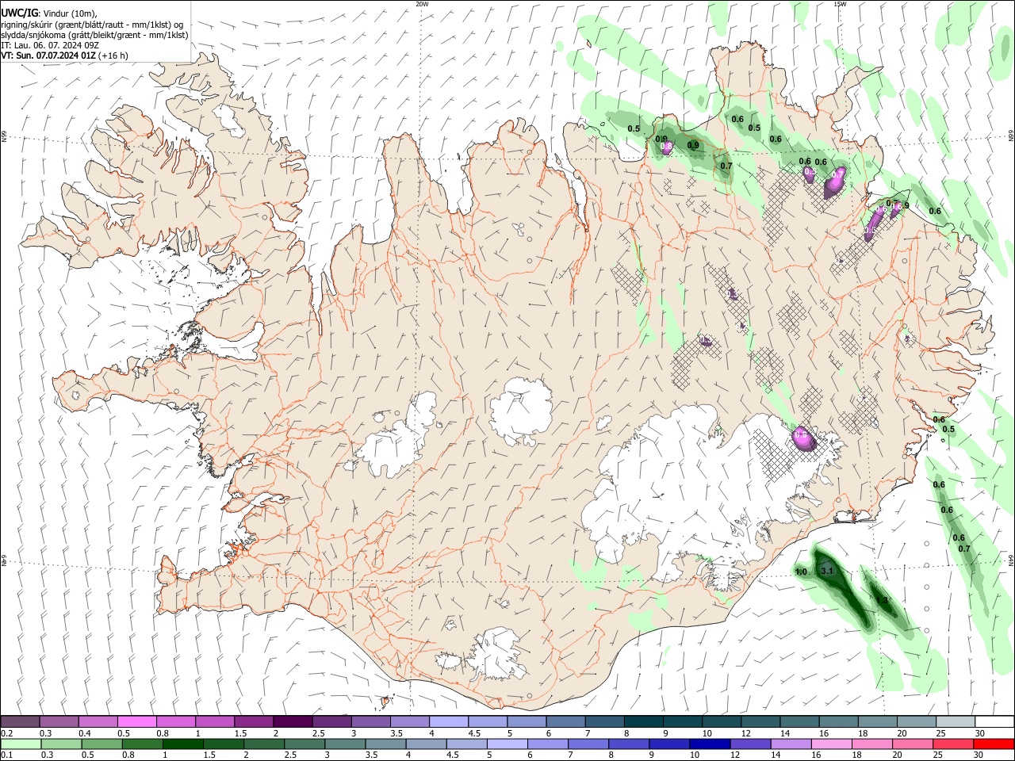1015x761 pixels.
Task: Select the violet 14 mm rain scale swatch
Action: point(790,744)
